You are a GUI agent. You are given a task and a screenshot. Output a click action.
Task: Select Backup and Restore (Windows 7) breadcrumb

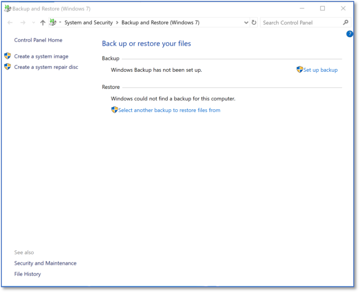[x=160, y=23]
